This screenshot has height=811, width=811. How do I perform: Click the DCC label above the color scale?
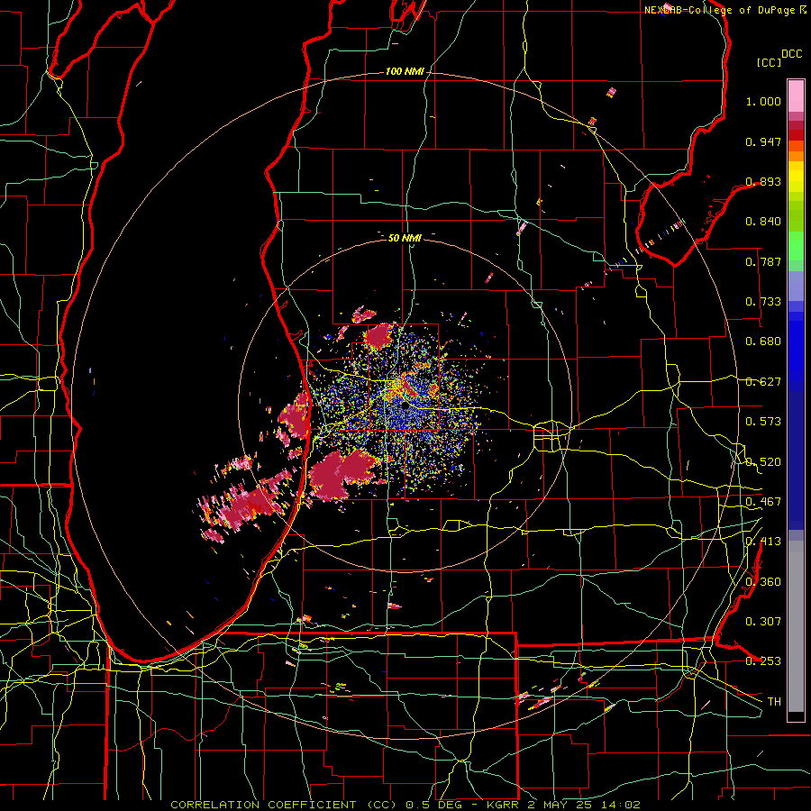[791, 54]
